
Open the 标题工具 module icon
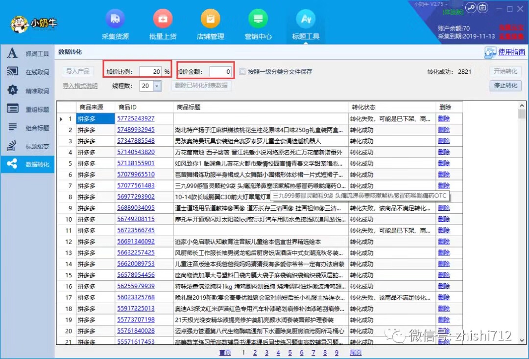306,19
